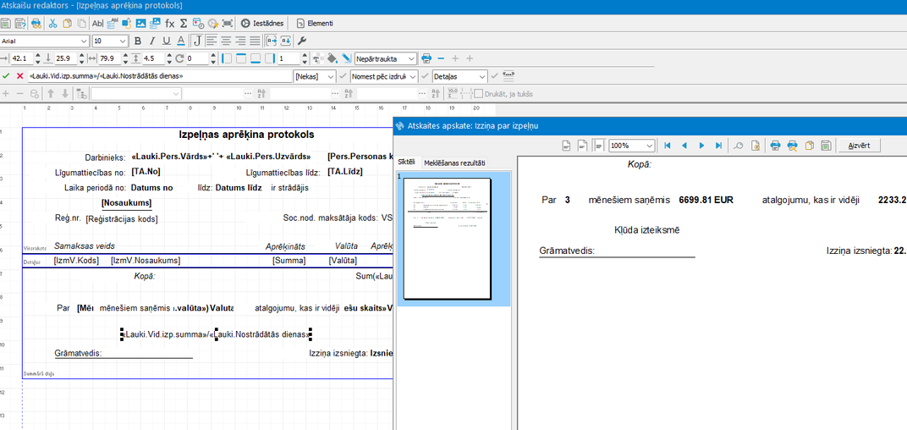Switch to the Meklēšanas rezultāti tab
This screenshot has width=907, height=430.
(454, 163)
